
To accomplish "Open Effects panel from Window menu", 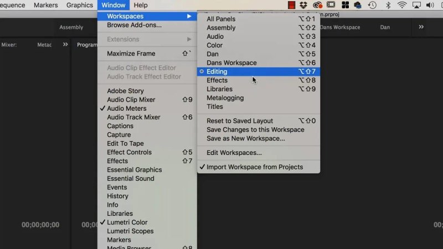I will coord(147,161).
